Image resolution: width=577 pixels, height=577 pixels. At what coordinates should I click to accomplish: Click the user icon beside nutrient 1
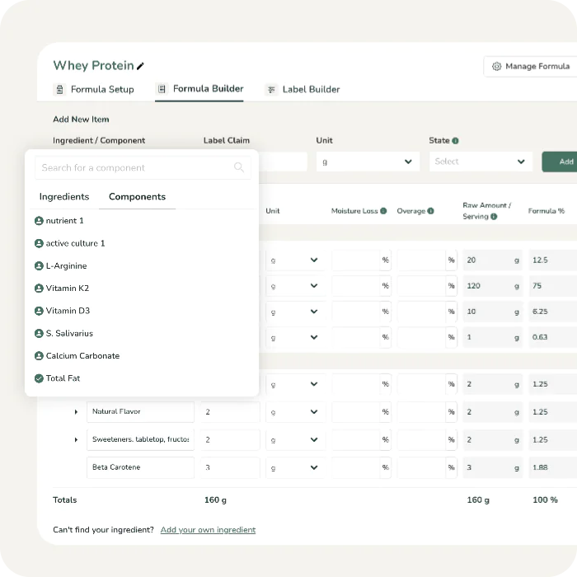tap(39, 221)
